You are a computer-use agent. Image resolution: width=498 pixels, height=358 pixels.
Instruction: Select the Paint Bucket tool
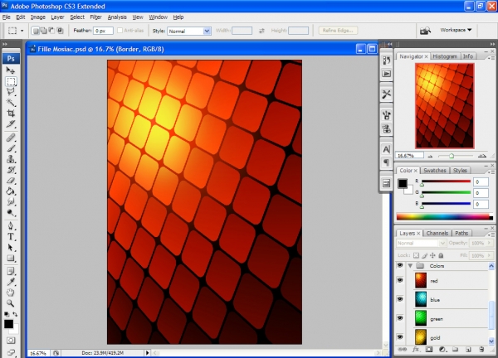11,191
